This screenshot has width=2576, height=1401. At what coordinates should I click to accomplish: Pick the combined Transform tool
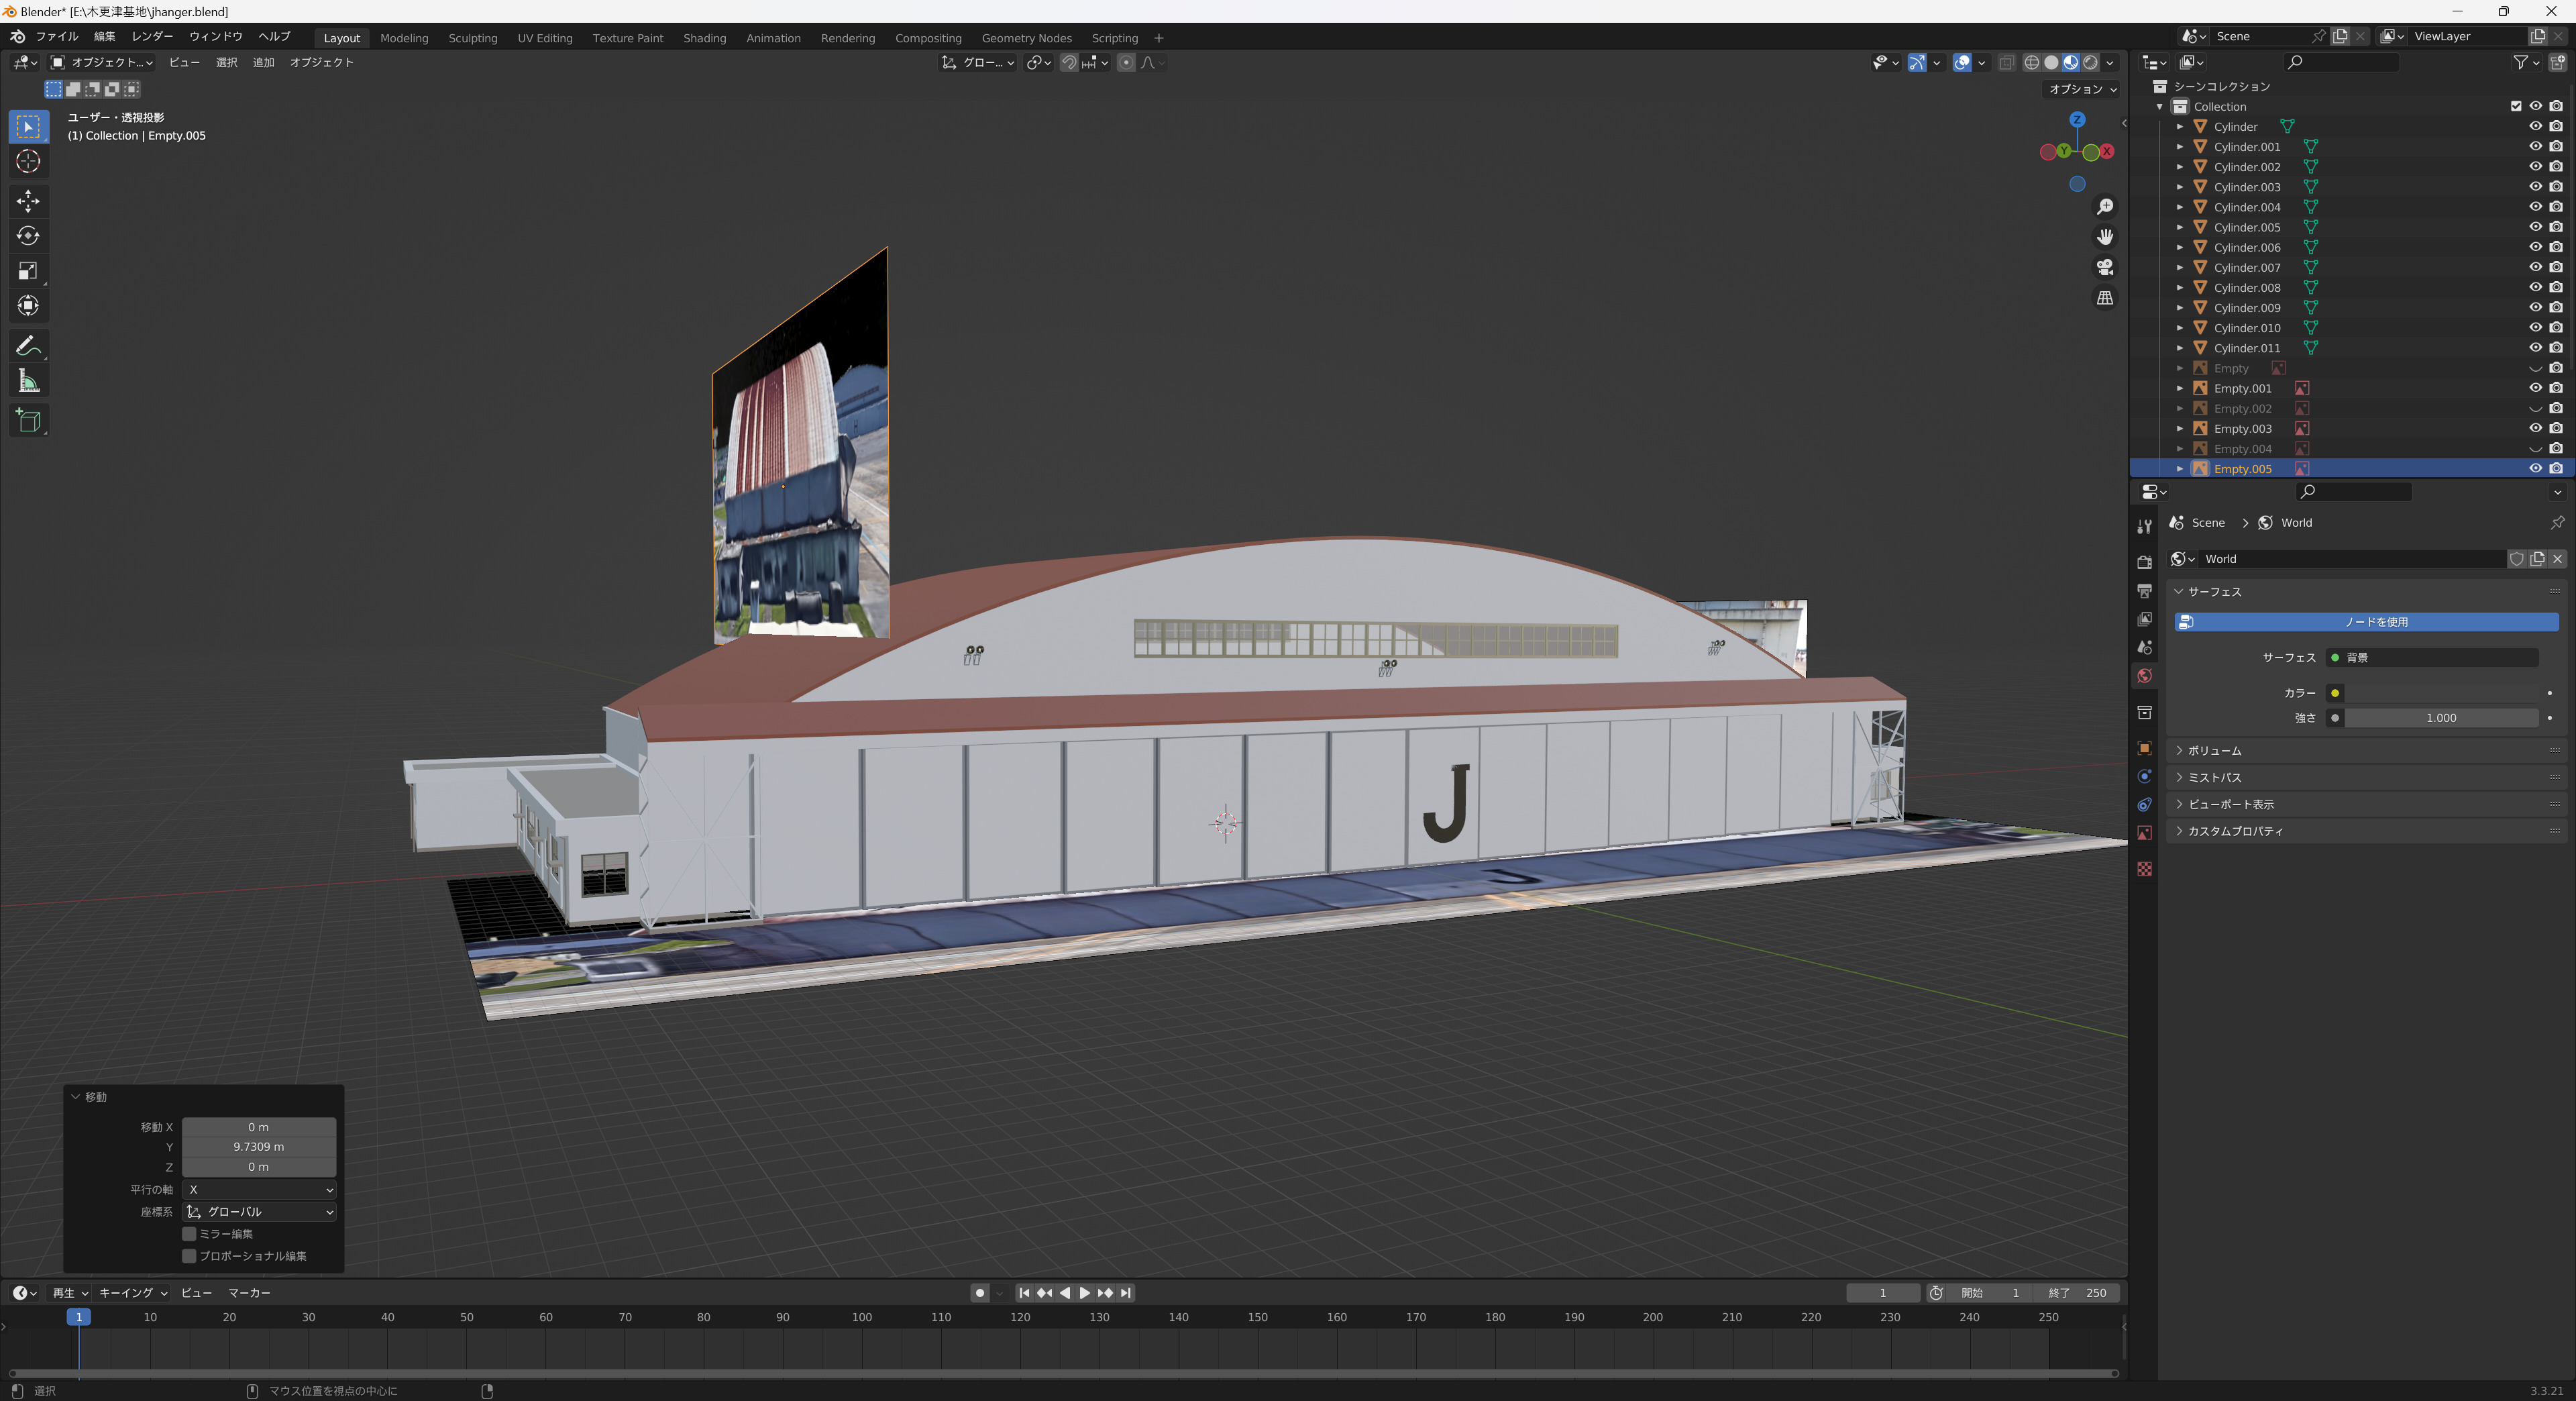click(x=28, y=306)
